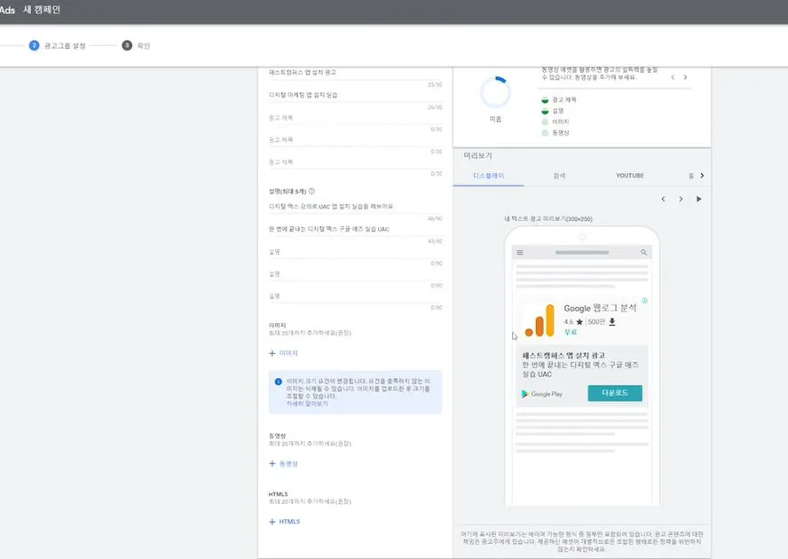This screenshot has width=788, height=559.
Task: Click '미흡' ad strength label
Action: 495,119
